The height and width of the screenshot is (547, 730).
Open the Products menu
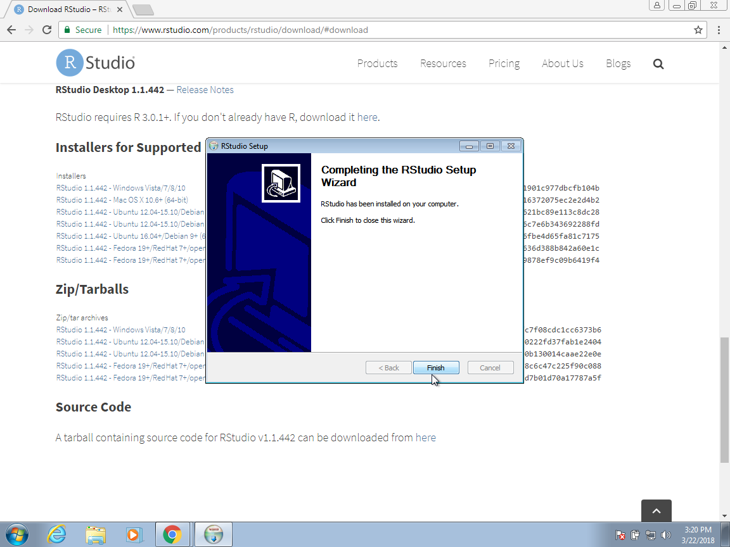point(377,63)
